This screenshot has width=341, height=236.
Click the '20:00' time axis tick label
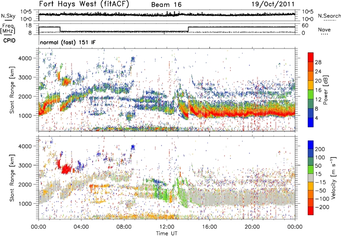coord(252,227)
